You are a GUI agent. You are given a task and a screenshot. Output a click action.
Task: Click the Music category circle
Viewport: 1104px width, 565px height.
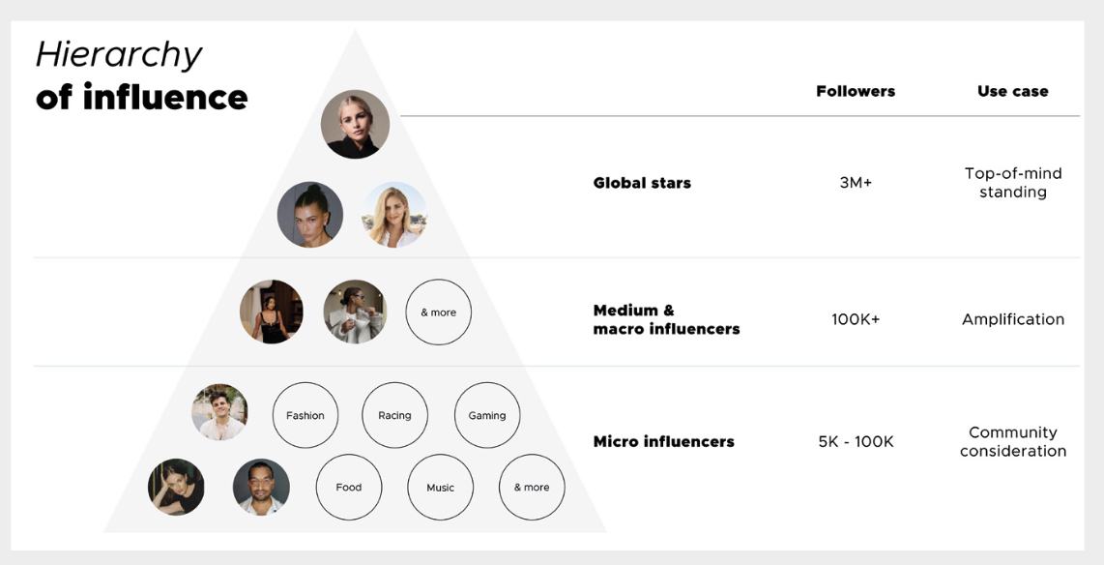(440, 487)
